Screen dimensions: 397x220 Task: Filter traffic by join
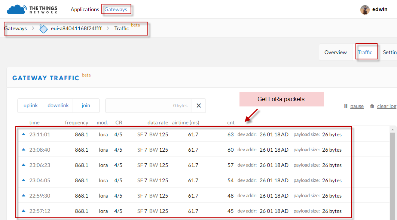[x=86, y=105]
